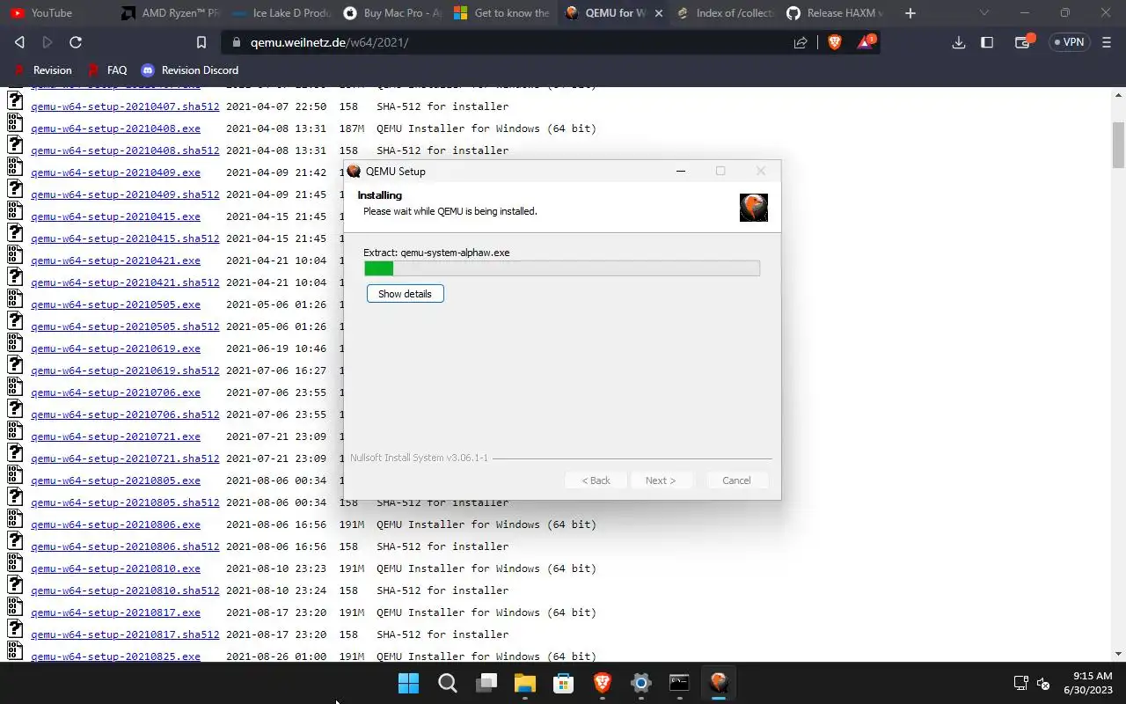Click the file icon beside qemu-w64-setup-20210505.exe
Viewport: 1126px width, 704px height.
coord(15,299)
